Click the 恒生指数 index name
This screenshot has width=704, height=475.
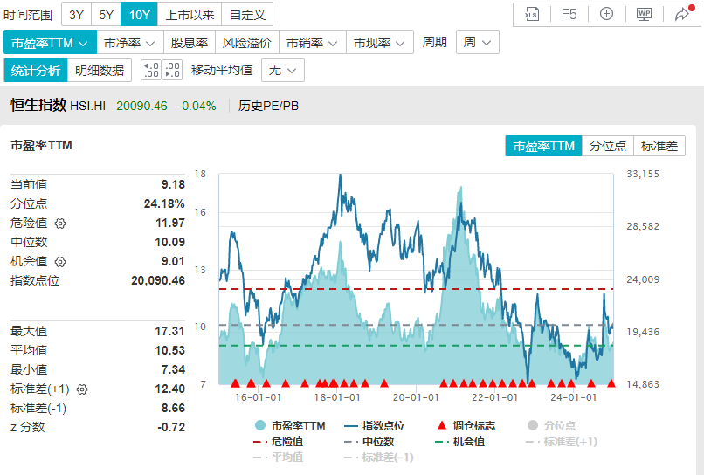(38, 105)
